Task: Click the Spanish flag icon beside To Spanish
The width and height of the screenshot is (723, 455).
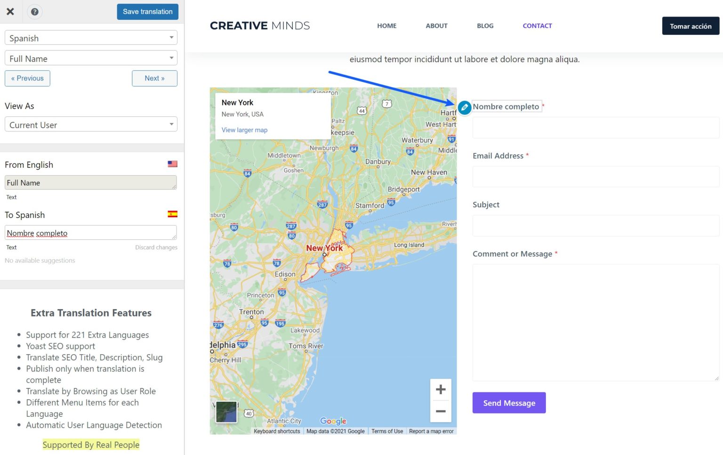Action: 172,213
